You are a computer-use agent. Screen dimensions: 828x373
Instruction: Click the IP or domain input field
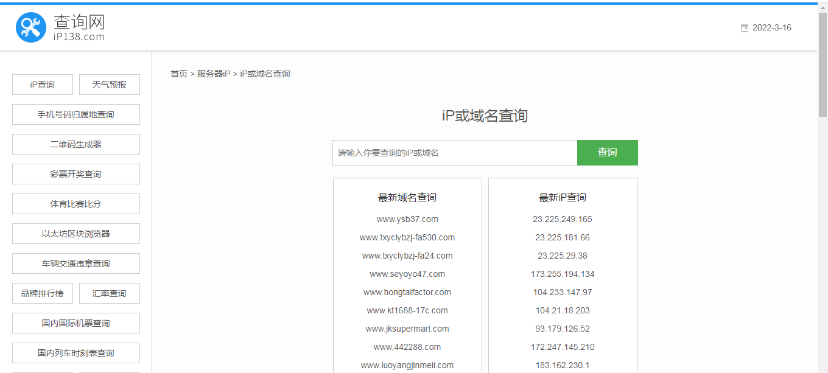(x=454, y=153)
